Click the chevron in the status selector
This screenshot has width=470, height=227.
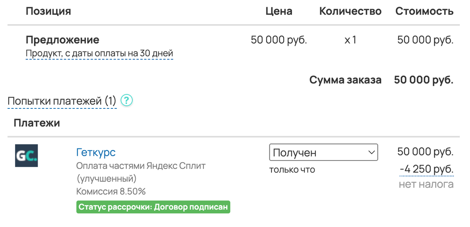(x=371, y=152)
